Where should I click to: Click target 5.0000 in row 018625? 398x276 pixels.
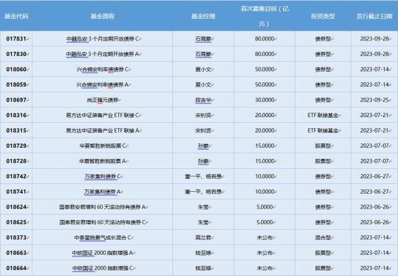tap(264, 222)
